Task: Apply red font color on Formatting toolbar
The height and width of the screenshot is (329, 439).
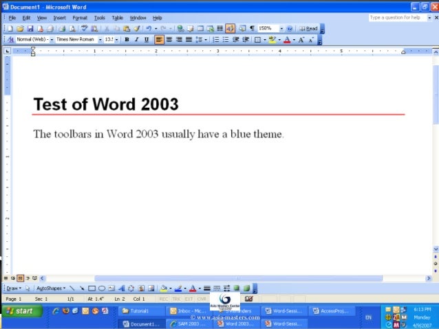Action: (x=287, y=40)
